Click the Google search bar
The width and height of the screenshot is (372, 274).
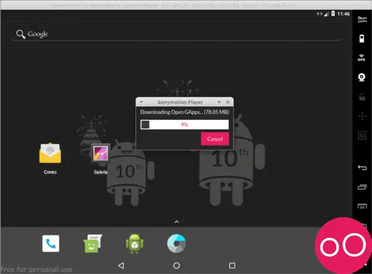click(177, 34)
